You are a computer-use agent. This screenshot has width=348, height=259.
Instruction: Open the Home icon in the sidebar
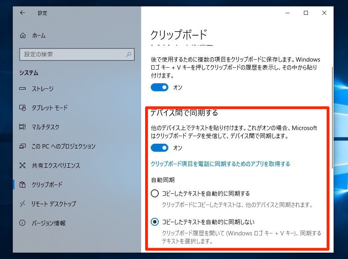(22, 36)
